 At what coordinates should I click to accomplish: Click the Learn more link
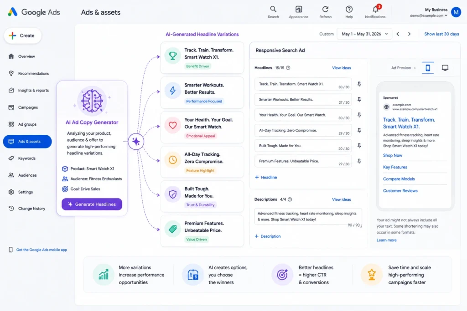click(386, 240)
